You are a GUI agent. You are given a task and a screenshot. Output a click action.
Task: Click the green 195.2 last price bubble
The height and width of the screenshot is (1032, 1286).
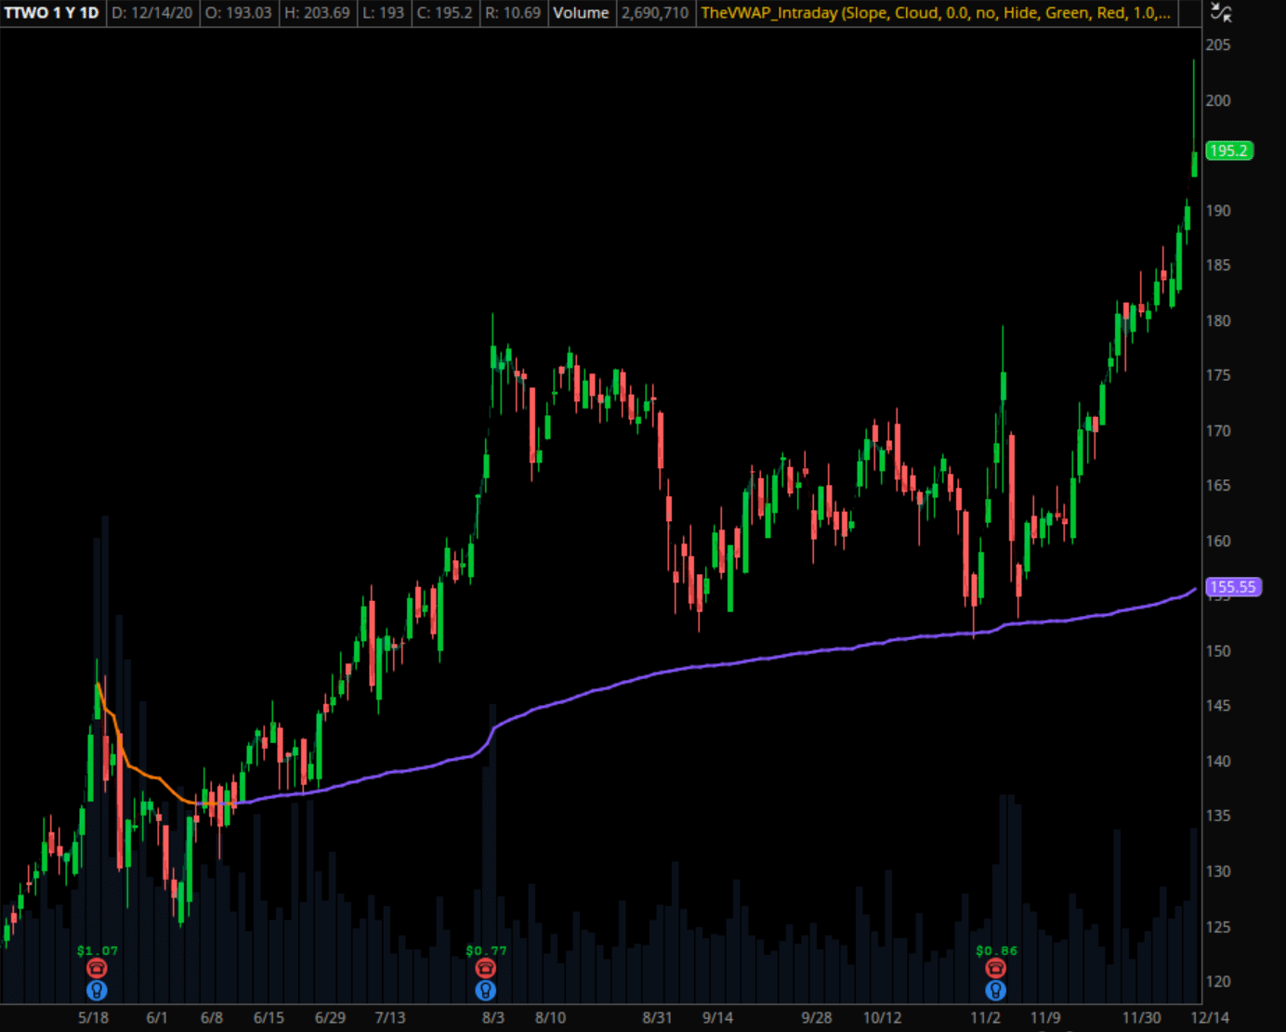coord(1229,150)
